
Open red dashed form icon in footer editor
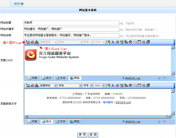coord(135,85)
